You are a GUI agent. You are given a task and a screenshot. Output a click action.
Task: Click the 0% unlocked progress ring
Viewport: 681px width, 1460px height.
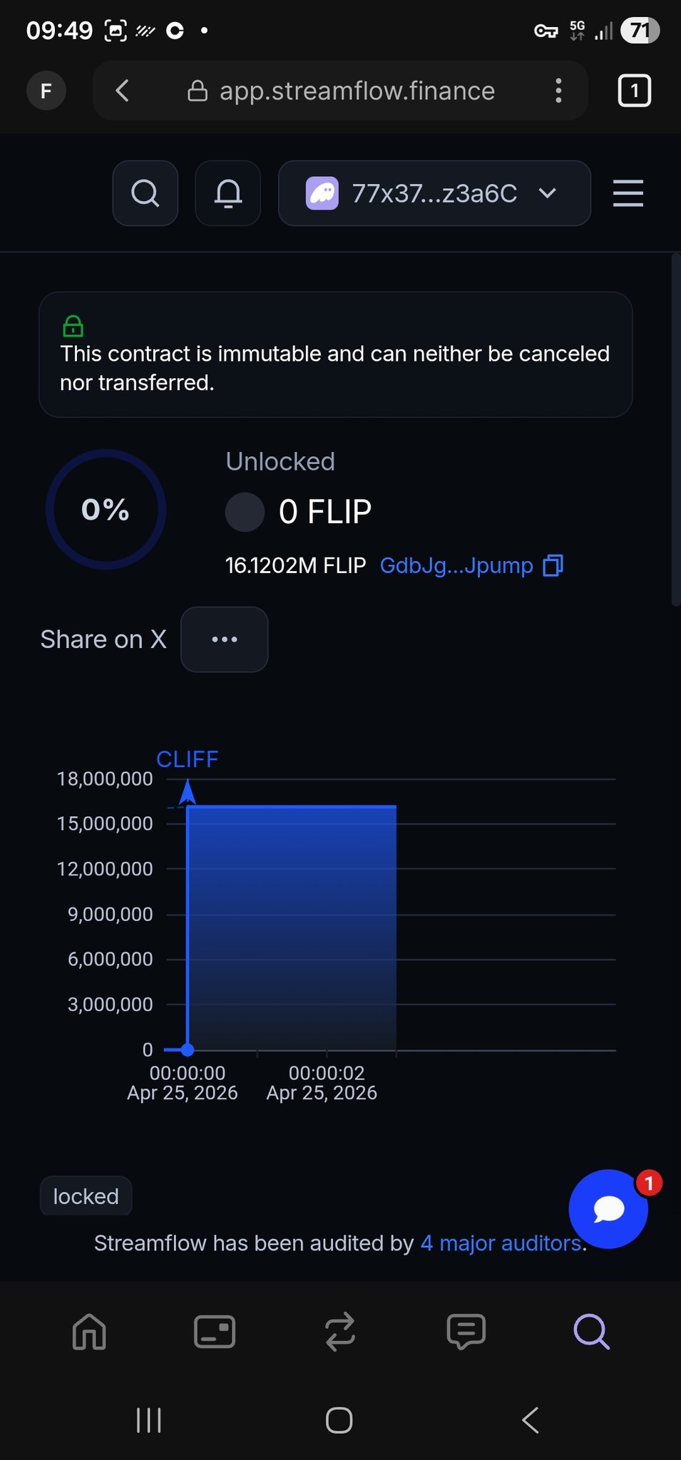click(x=106, y=509)
